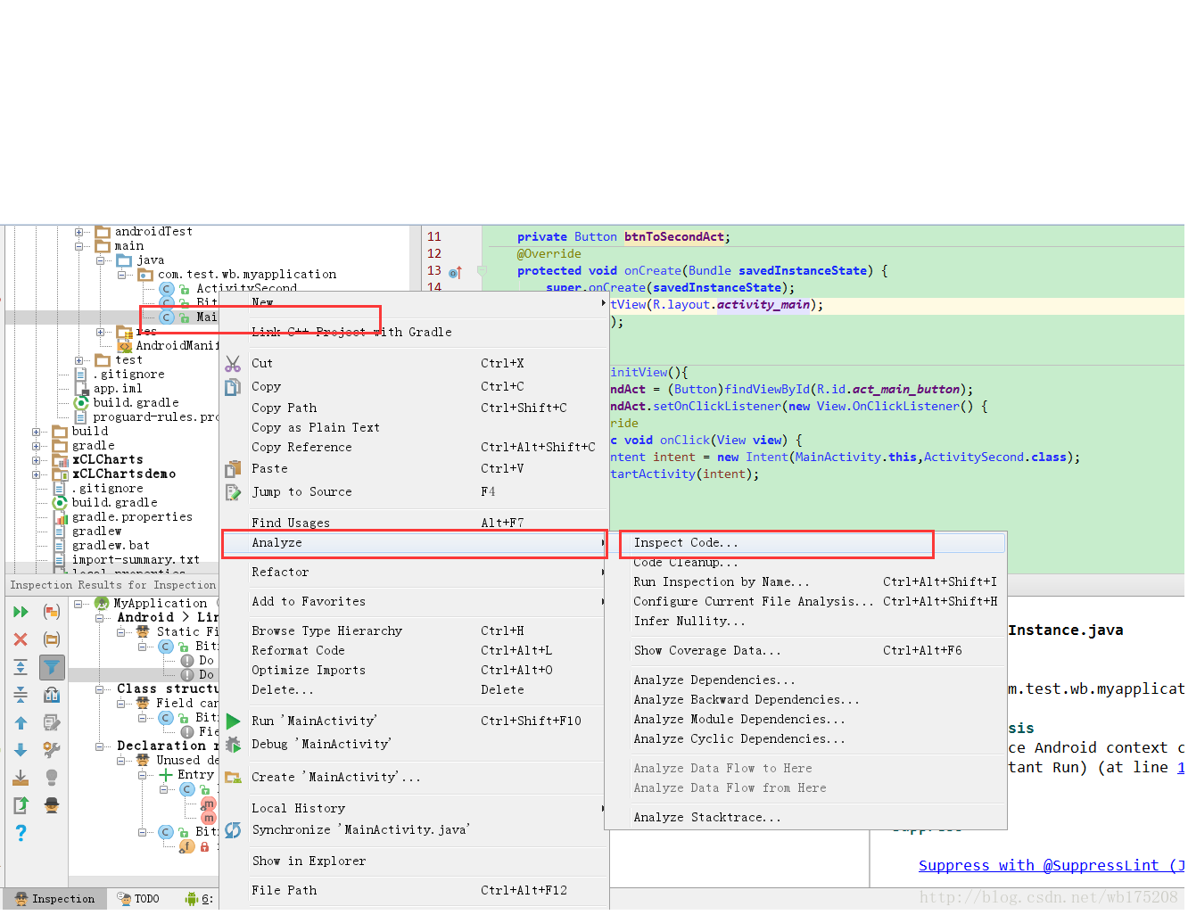Viewport: 1188px width, 915px height.
Task: Click the gray light bulb quick-fix icon
Action: 52,778
